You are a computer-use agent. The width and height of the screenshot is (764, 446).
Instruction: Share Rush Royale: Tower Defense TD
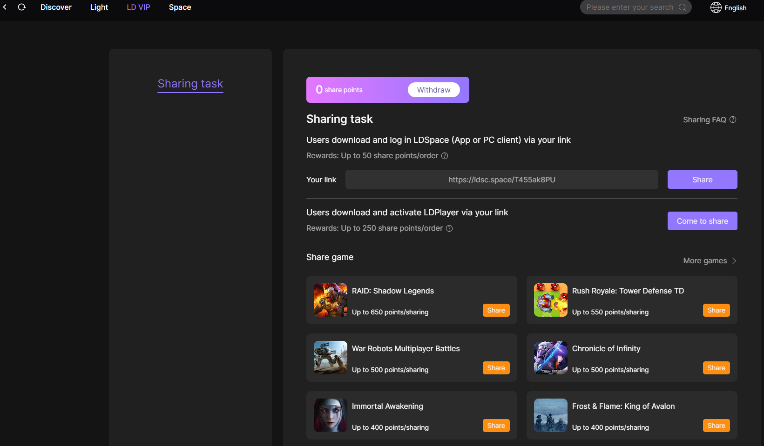coord(717,310)
